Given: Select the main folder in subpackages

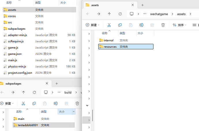Looking at the screenshot, I should 44,119.
